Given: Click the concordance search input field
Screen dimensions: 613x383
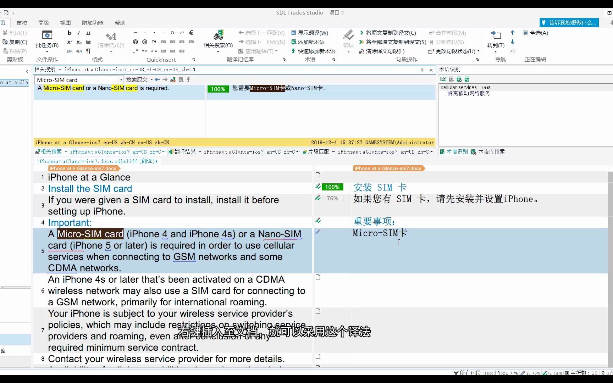Looking at the screenshot, I should pyautogui.click(x=76, y=80).
